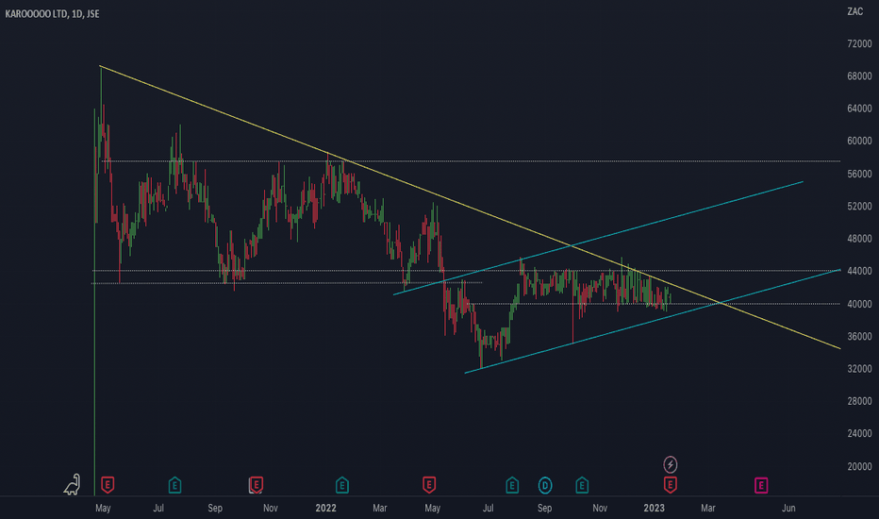
Task: Open the D dividend marker
Action: click(545, 485)
